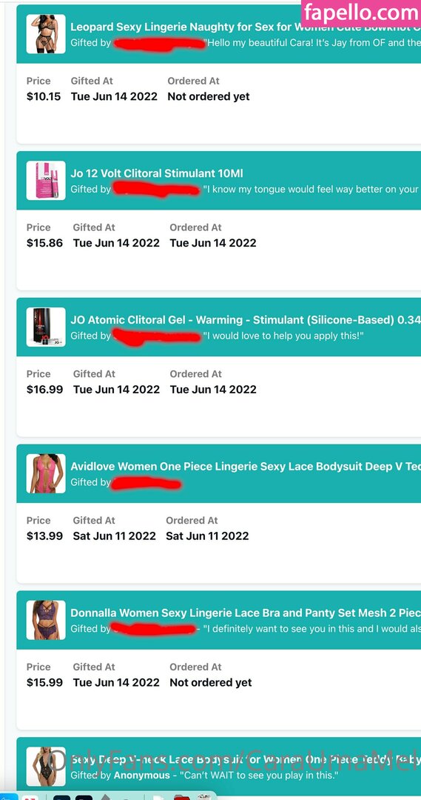The image size is (421, 800).
Task: Open the Donnalla purple lingerie set image
Action: (46, 620)
